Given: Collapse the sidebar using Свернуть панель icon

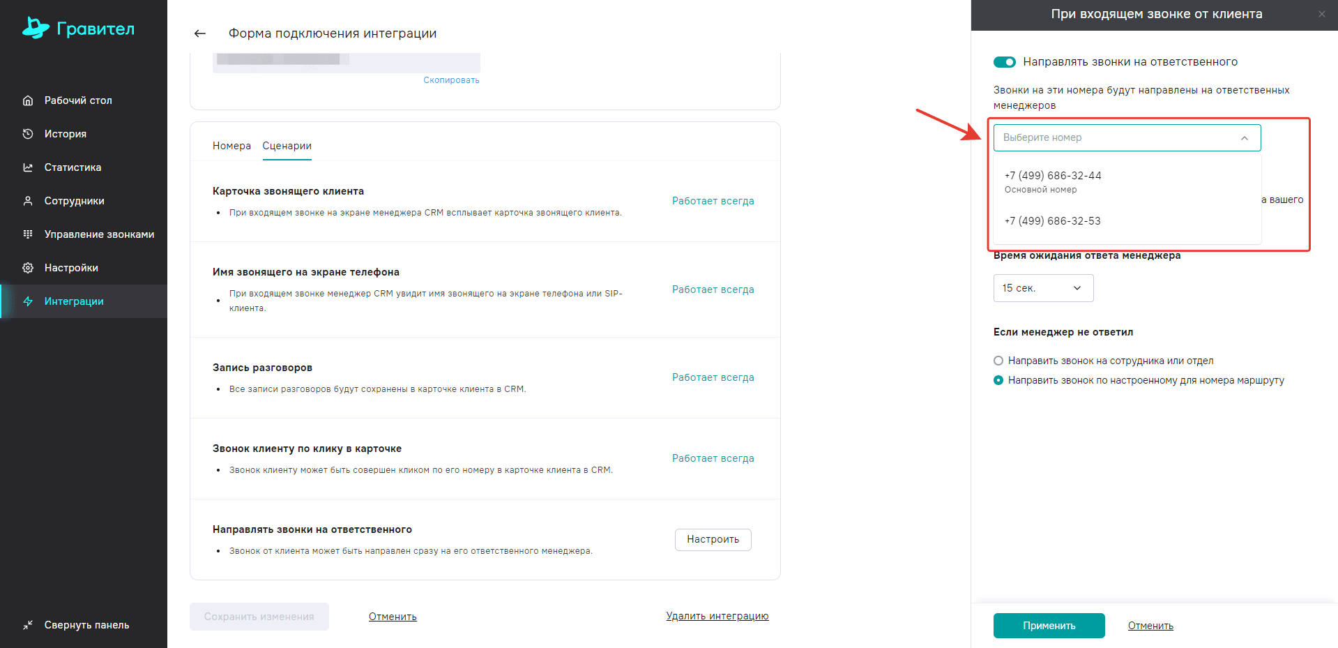Looking at the screenshot, I should tap(28, 625).
